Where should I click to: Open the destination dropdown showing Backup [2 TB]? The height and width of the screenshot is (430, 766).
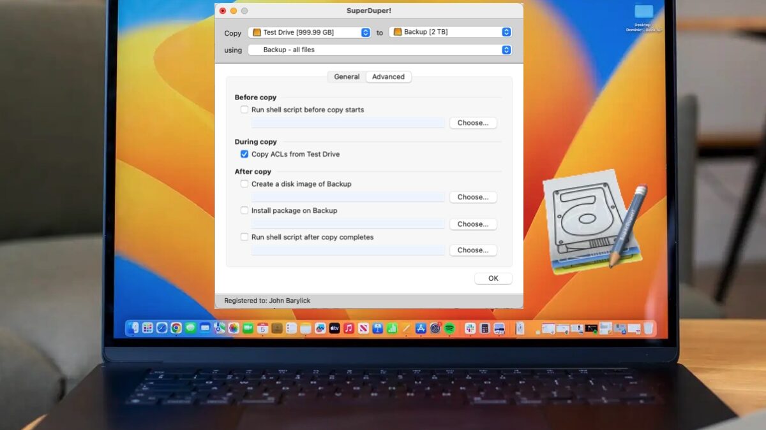[451, 32]
